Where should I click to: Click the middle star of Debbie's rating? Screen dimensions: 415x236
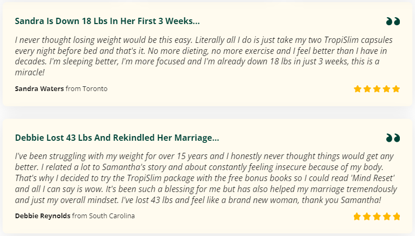click(377, 217)
